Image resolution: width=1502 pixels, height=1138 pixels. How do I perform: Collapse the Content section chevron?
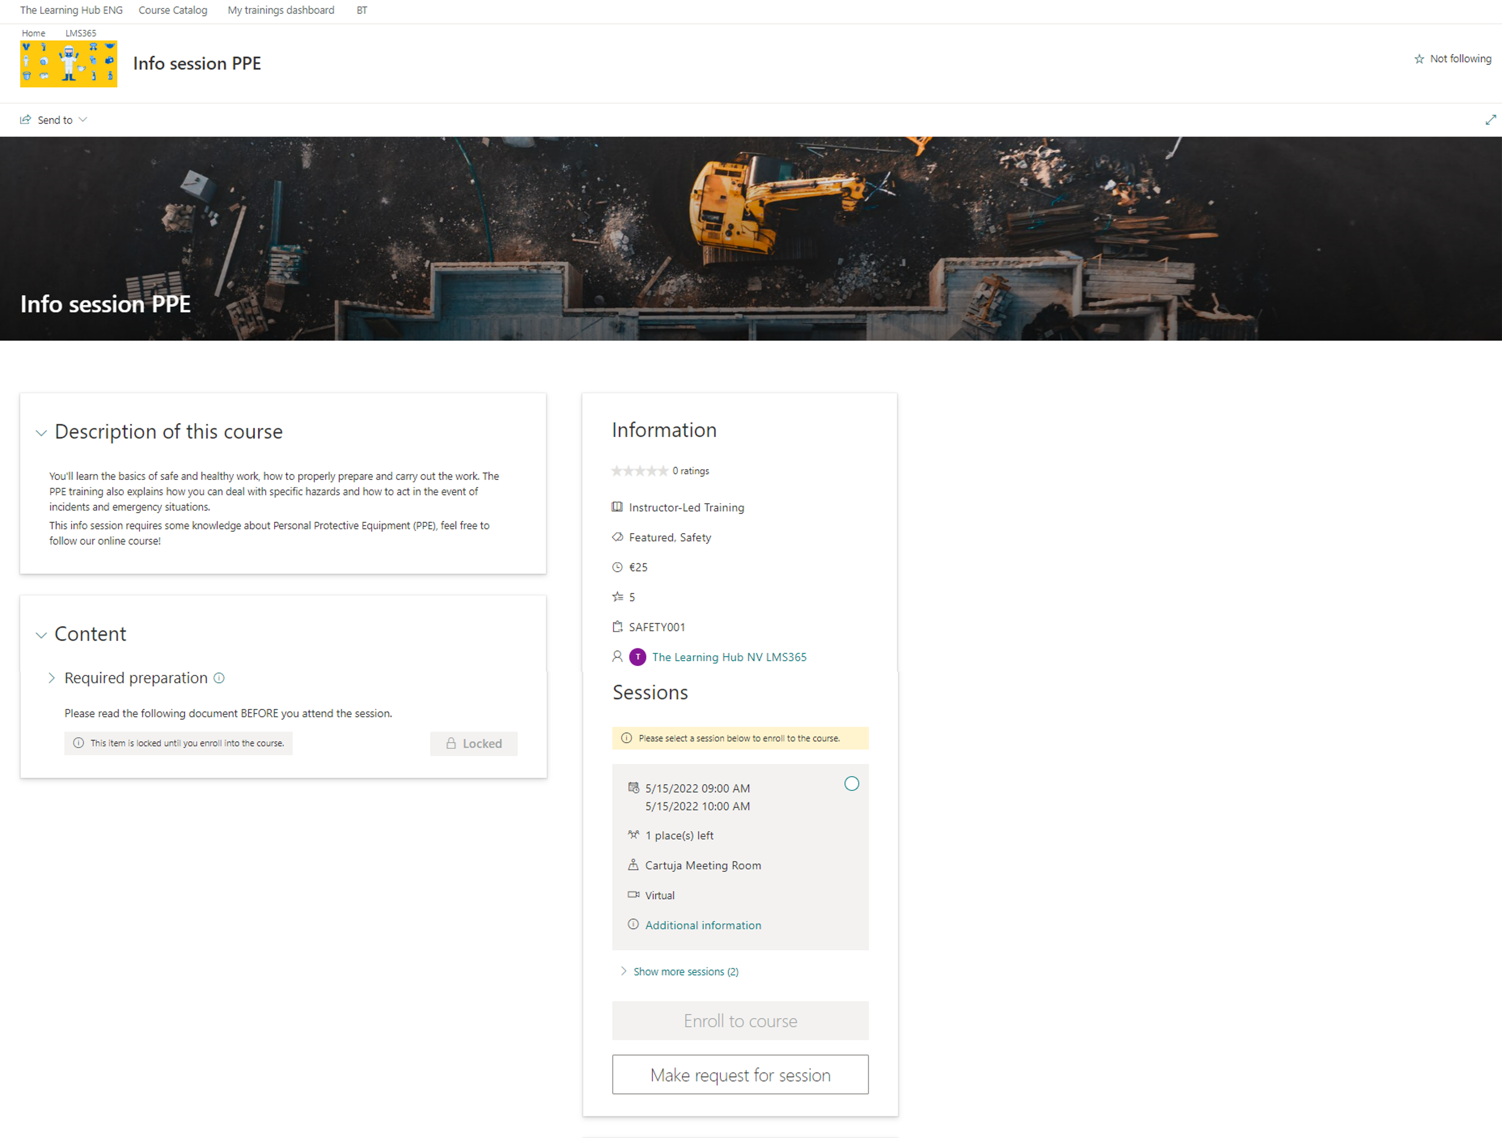pyautogui.click(x=41, y=635)
